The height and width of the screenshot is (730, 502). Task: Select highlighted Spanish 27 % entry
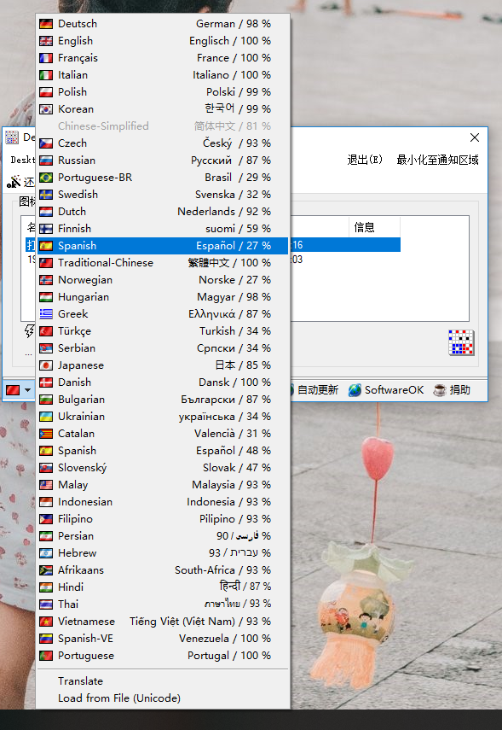click(x=162, y=246)
